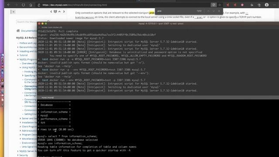Image resolution: width=279 pixels, height=157 pixels.
Task: Open the Setting Environment Variables link
Action: click(31, 114)
